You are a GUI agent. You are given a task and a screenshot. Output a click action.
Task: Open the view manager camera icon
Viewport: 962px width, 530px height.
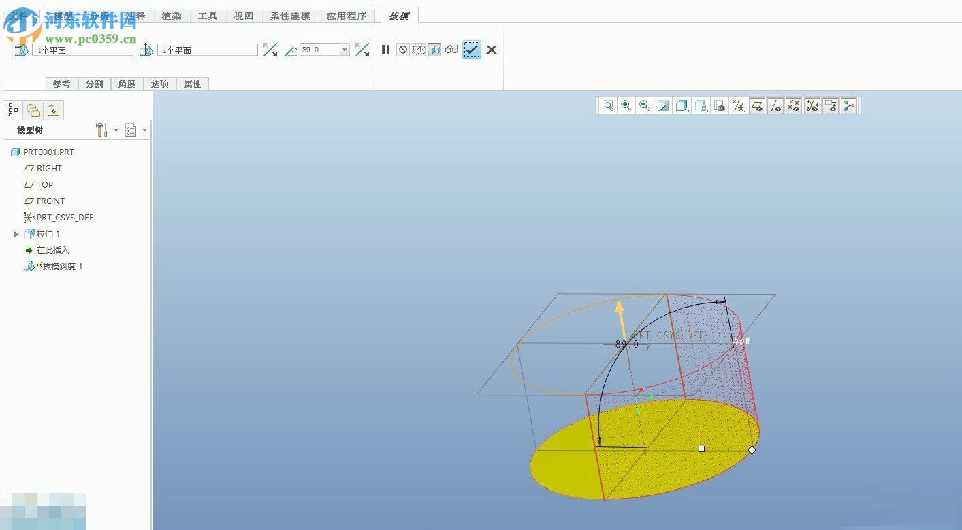720,105
